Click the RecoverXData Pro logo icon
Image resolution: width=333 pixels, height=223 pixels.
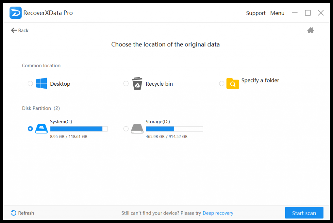click(x=16, y=13)
